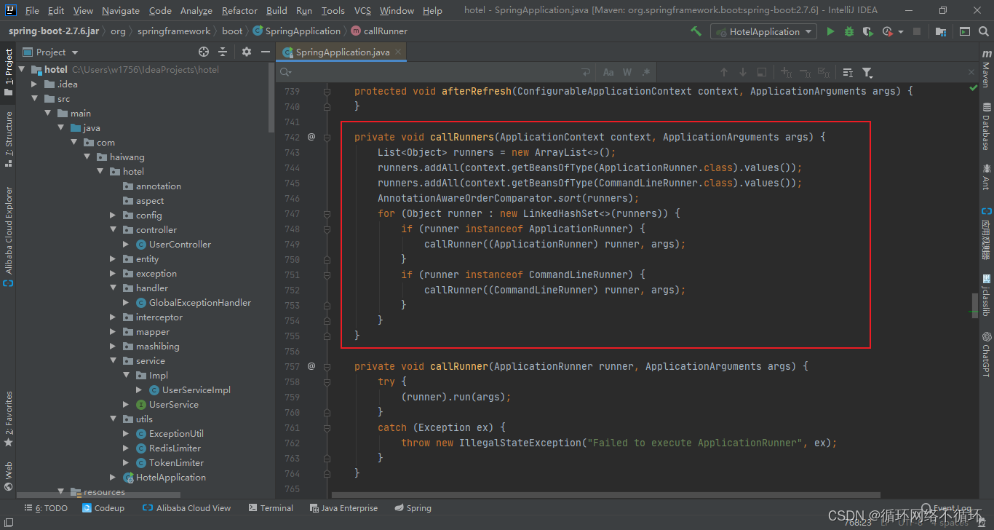Open the Database tool window
Screen dimensions: 994x530
pos(987,124)
